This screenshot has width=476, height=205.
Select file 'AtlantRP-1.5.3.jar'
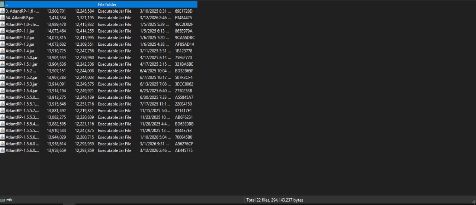click(x=22, y=84)
